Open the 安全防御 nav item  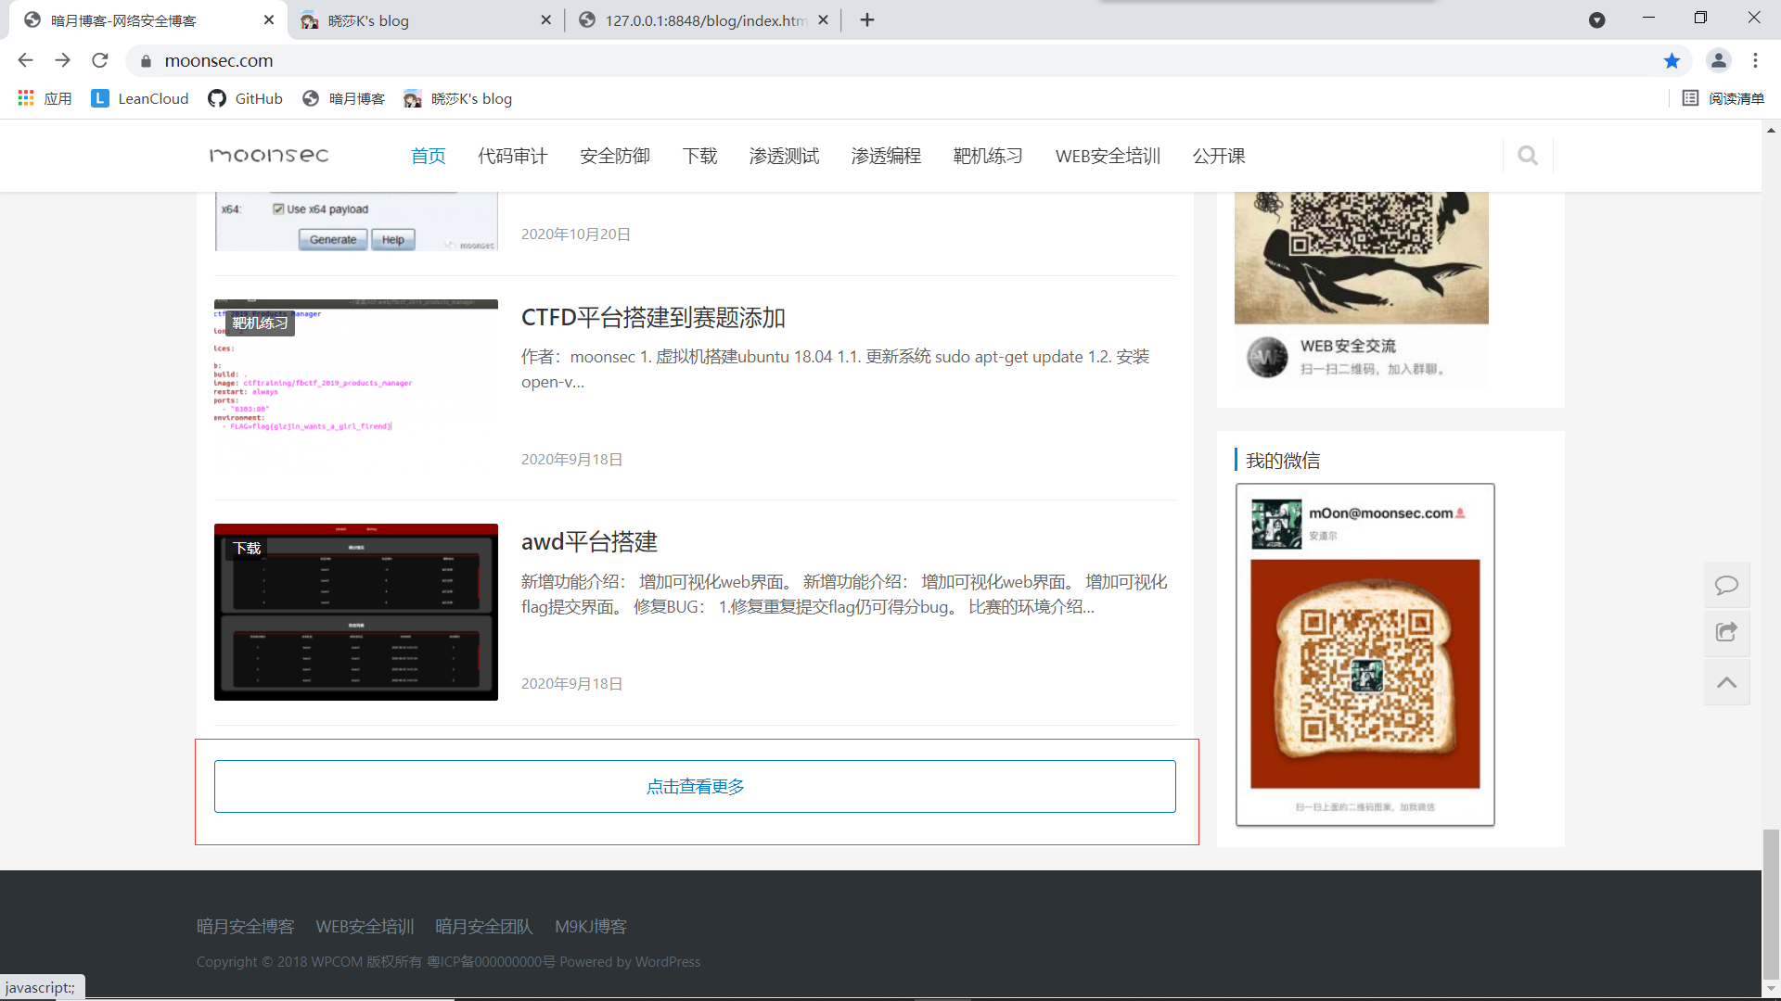615,156
